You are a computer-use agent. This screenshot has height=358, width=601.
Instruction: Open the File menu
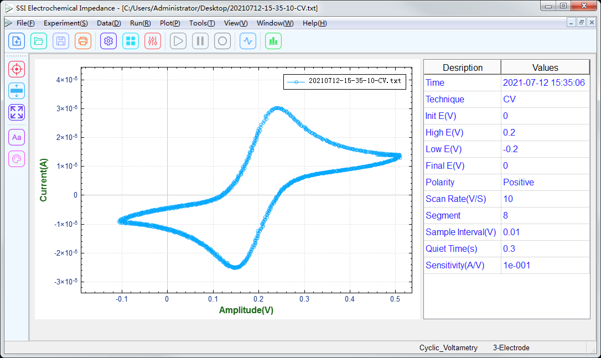25,23
